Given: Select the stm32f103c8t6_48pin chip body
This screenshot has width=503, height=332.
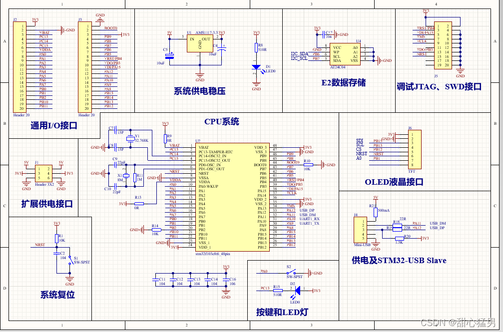Looking at the screenshot, I should [233, 197].
